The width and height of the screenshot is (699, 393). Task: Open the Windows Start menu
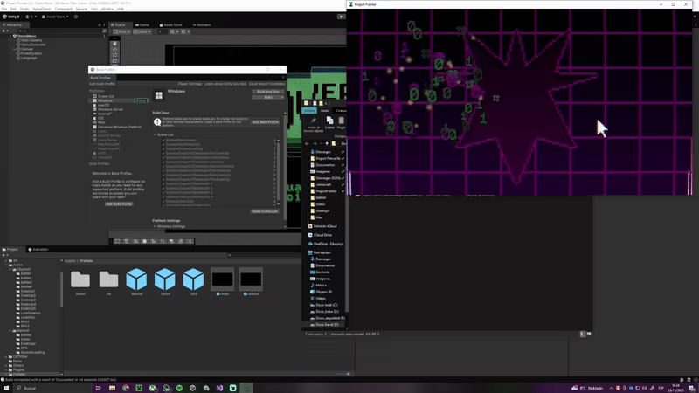pos(6,388)
